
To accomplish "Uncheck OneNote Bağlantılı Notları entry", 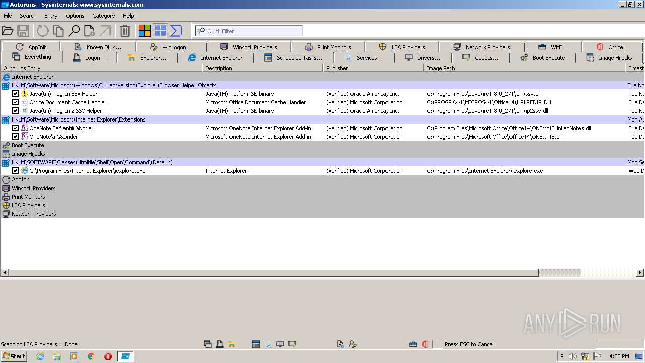I will (16, 128).
